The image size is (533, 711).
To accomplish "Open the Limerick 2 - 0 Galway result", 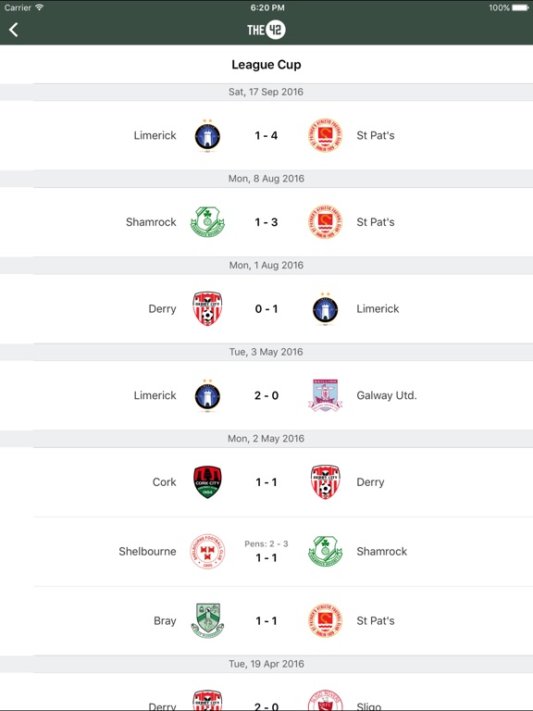I will tap(266, 395).
